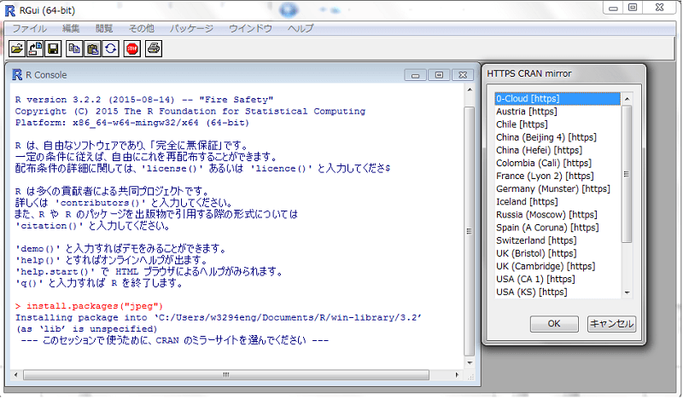Image resolution: width=683 pixels, height=399 pixels.
Task: Confirm mirror selection with OK button
Action: (554, 324)
